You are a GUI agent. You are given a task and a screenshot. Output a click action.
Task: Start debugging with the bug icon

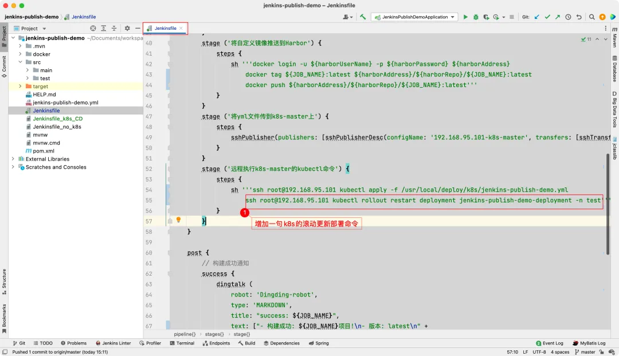click(x=476, y=17)
